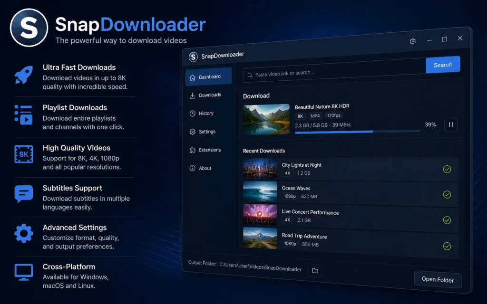Open the Extensions sidebar item
The width and height of the screenshot is (487, 304).
pyautogui.click(x=205, y=150)
